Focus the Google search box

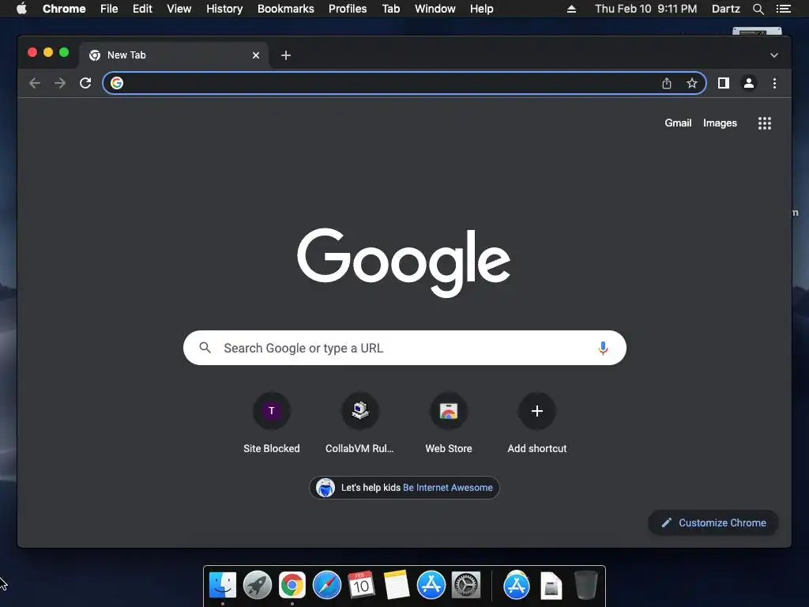click(404, 348)
